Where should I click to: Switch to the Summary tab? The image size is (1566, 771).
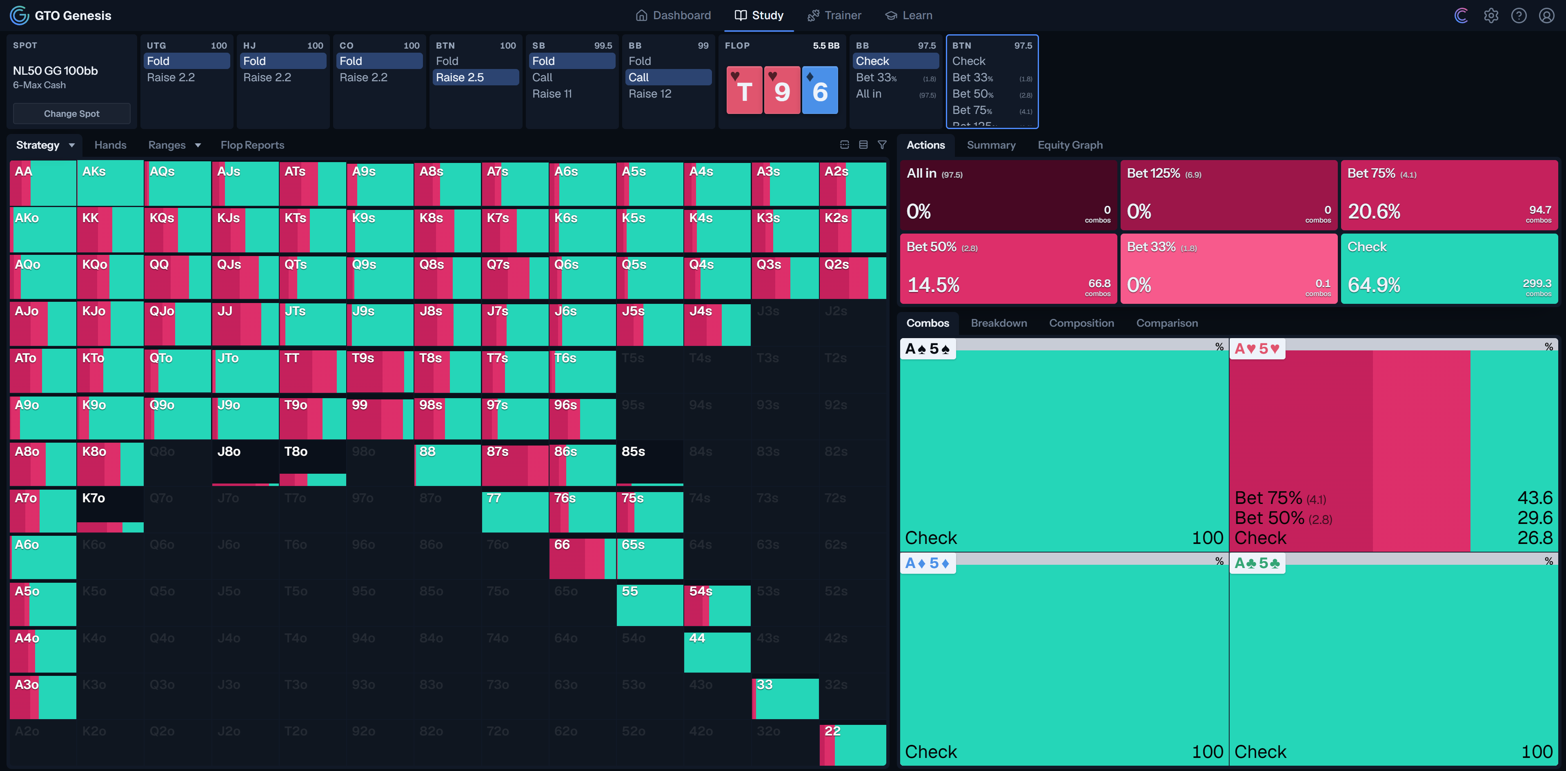point(991,145)
